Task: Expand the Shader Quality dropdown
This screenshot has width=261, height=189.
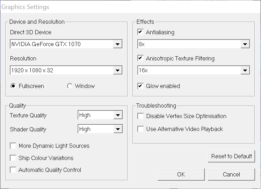Action: (118, 129)
